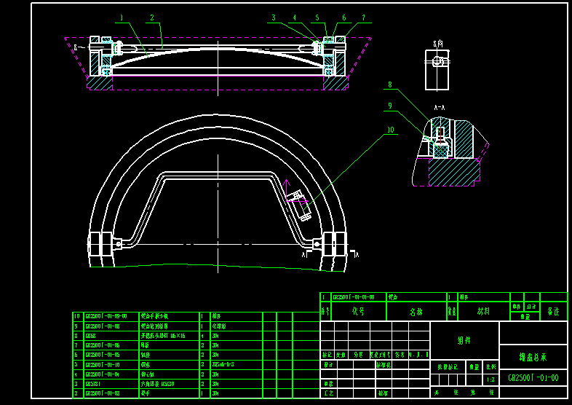572x405 pixels.
Task: Click the 备注 header cell
Action: [553, 312]
